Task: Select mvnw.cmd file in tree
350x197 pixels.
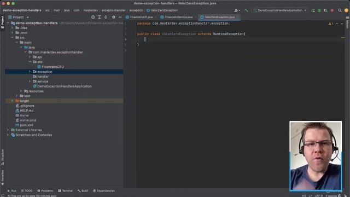Action: click(28, 120)
